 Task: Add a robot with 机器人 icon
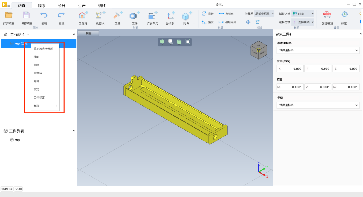pyautogui.click(x=100, y=16)
